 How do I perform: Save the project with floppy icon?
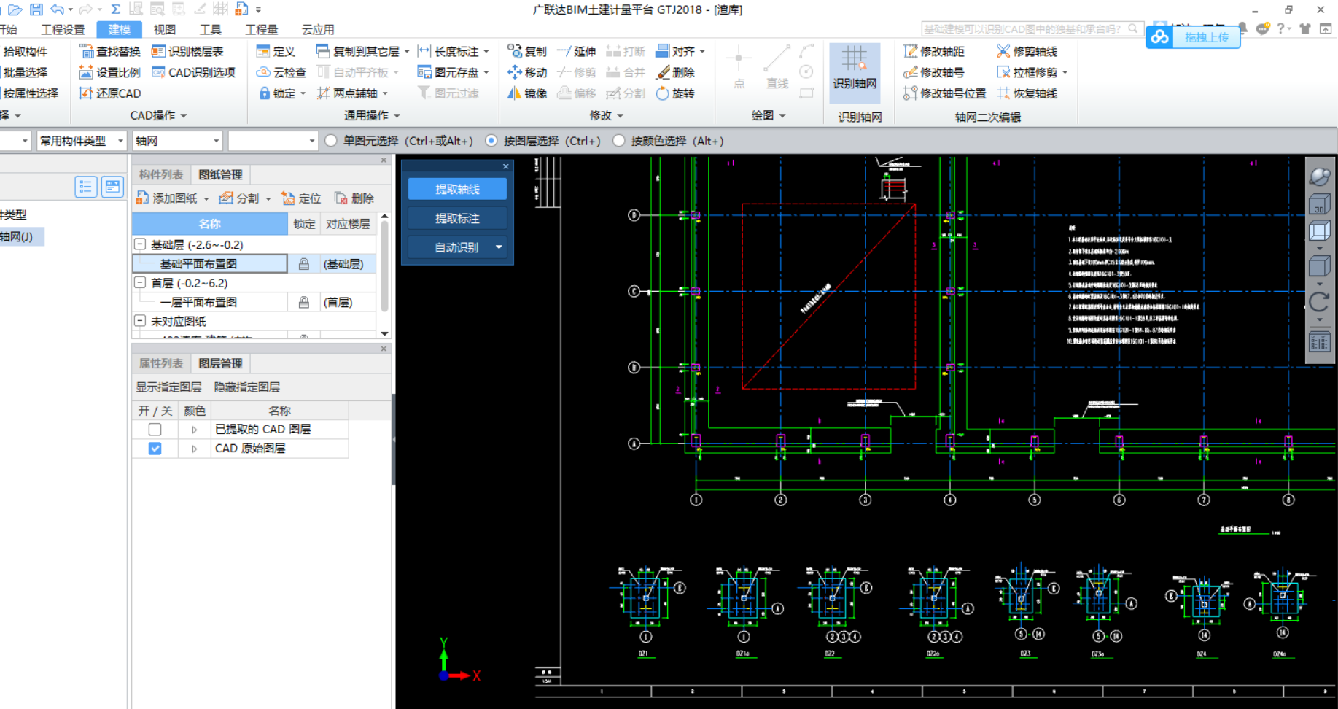(36, 9)
